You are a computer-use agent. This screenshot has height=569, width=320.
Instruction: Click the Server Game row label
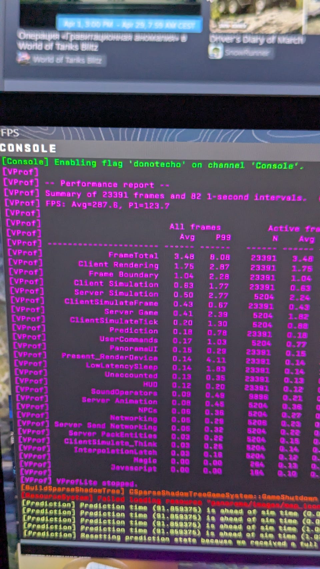131,312
